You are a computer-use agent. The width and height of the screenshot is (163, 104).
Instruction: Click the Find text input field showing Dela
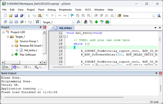pos(137,16)
